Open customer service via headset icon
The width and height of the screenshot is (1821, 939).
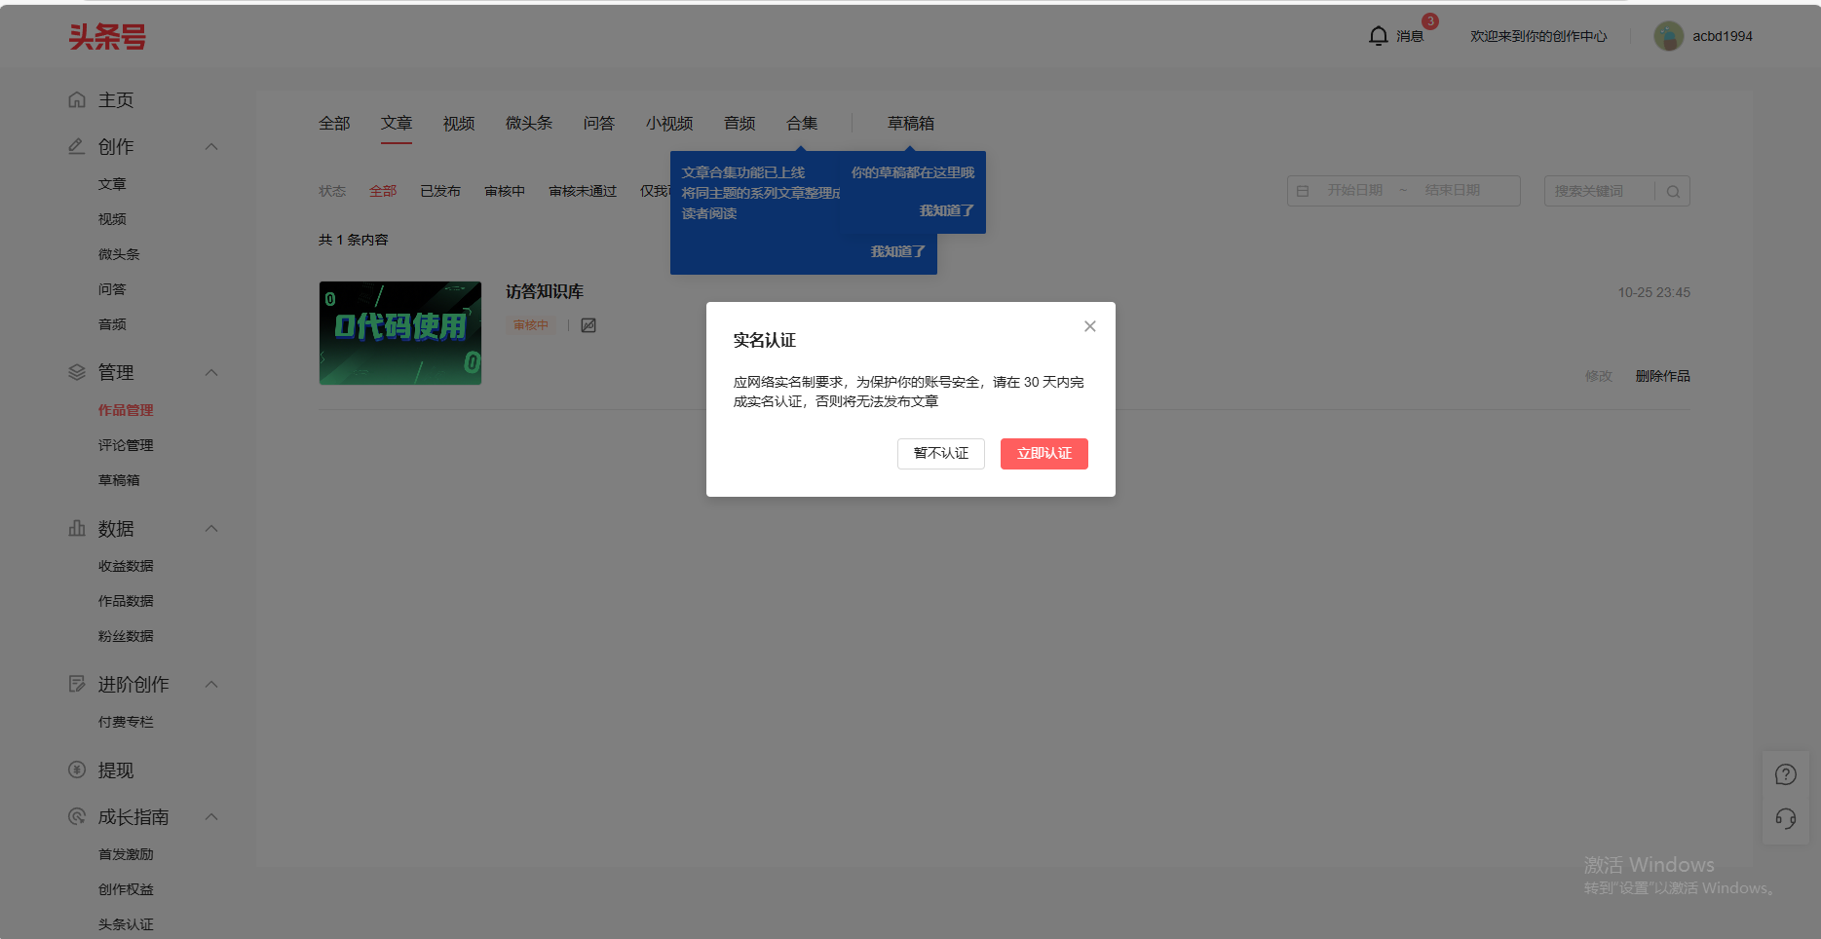tap(1786, 819)
